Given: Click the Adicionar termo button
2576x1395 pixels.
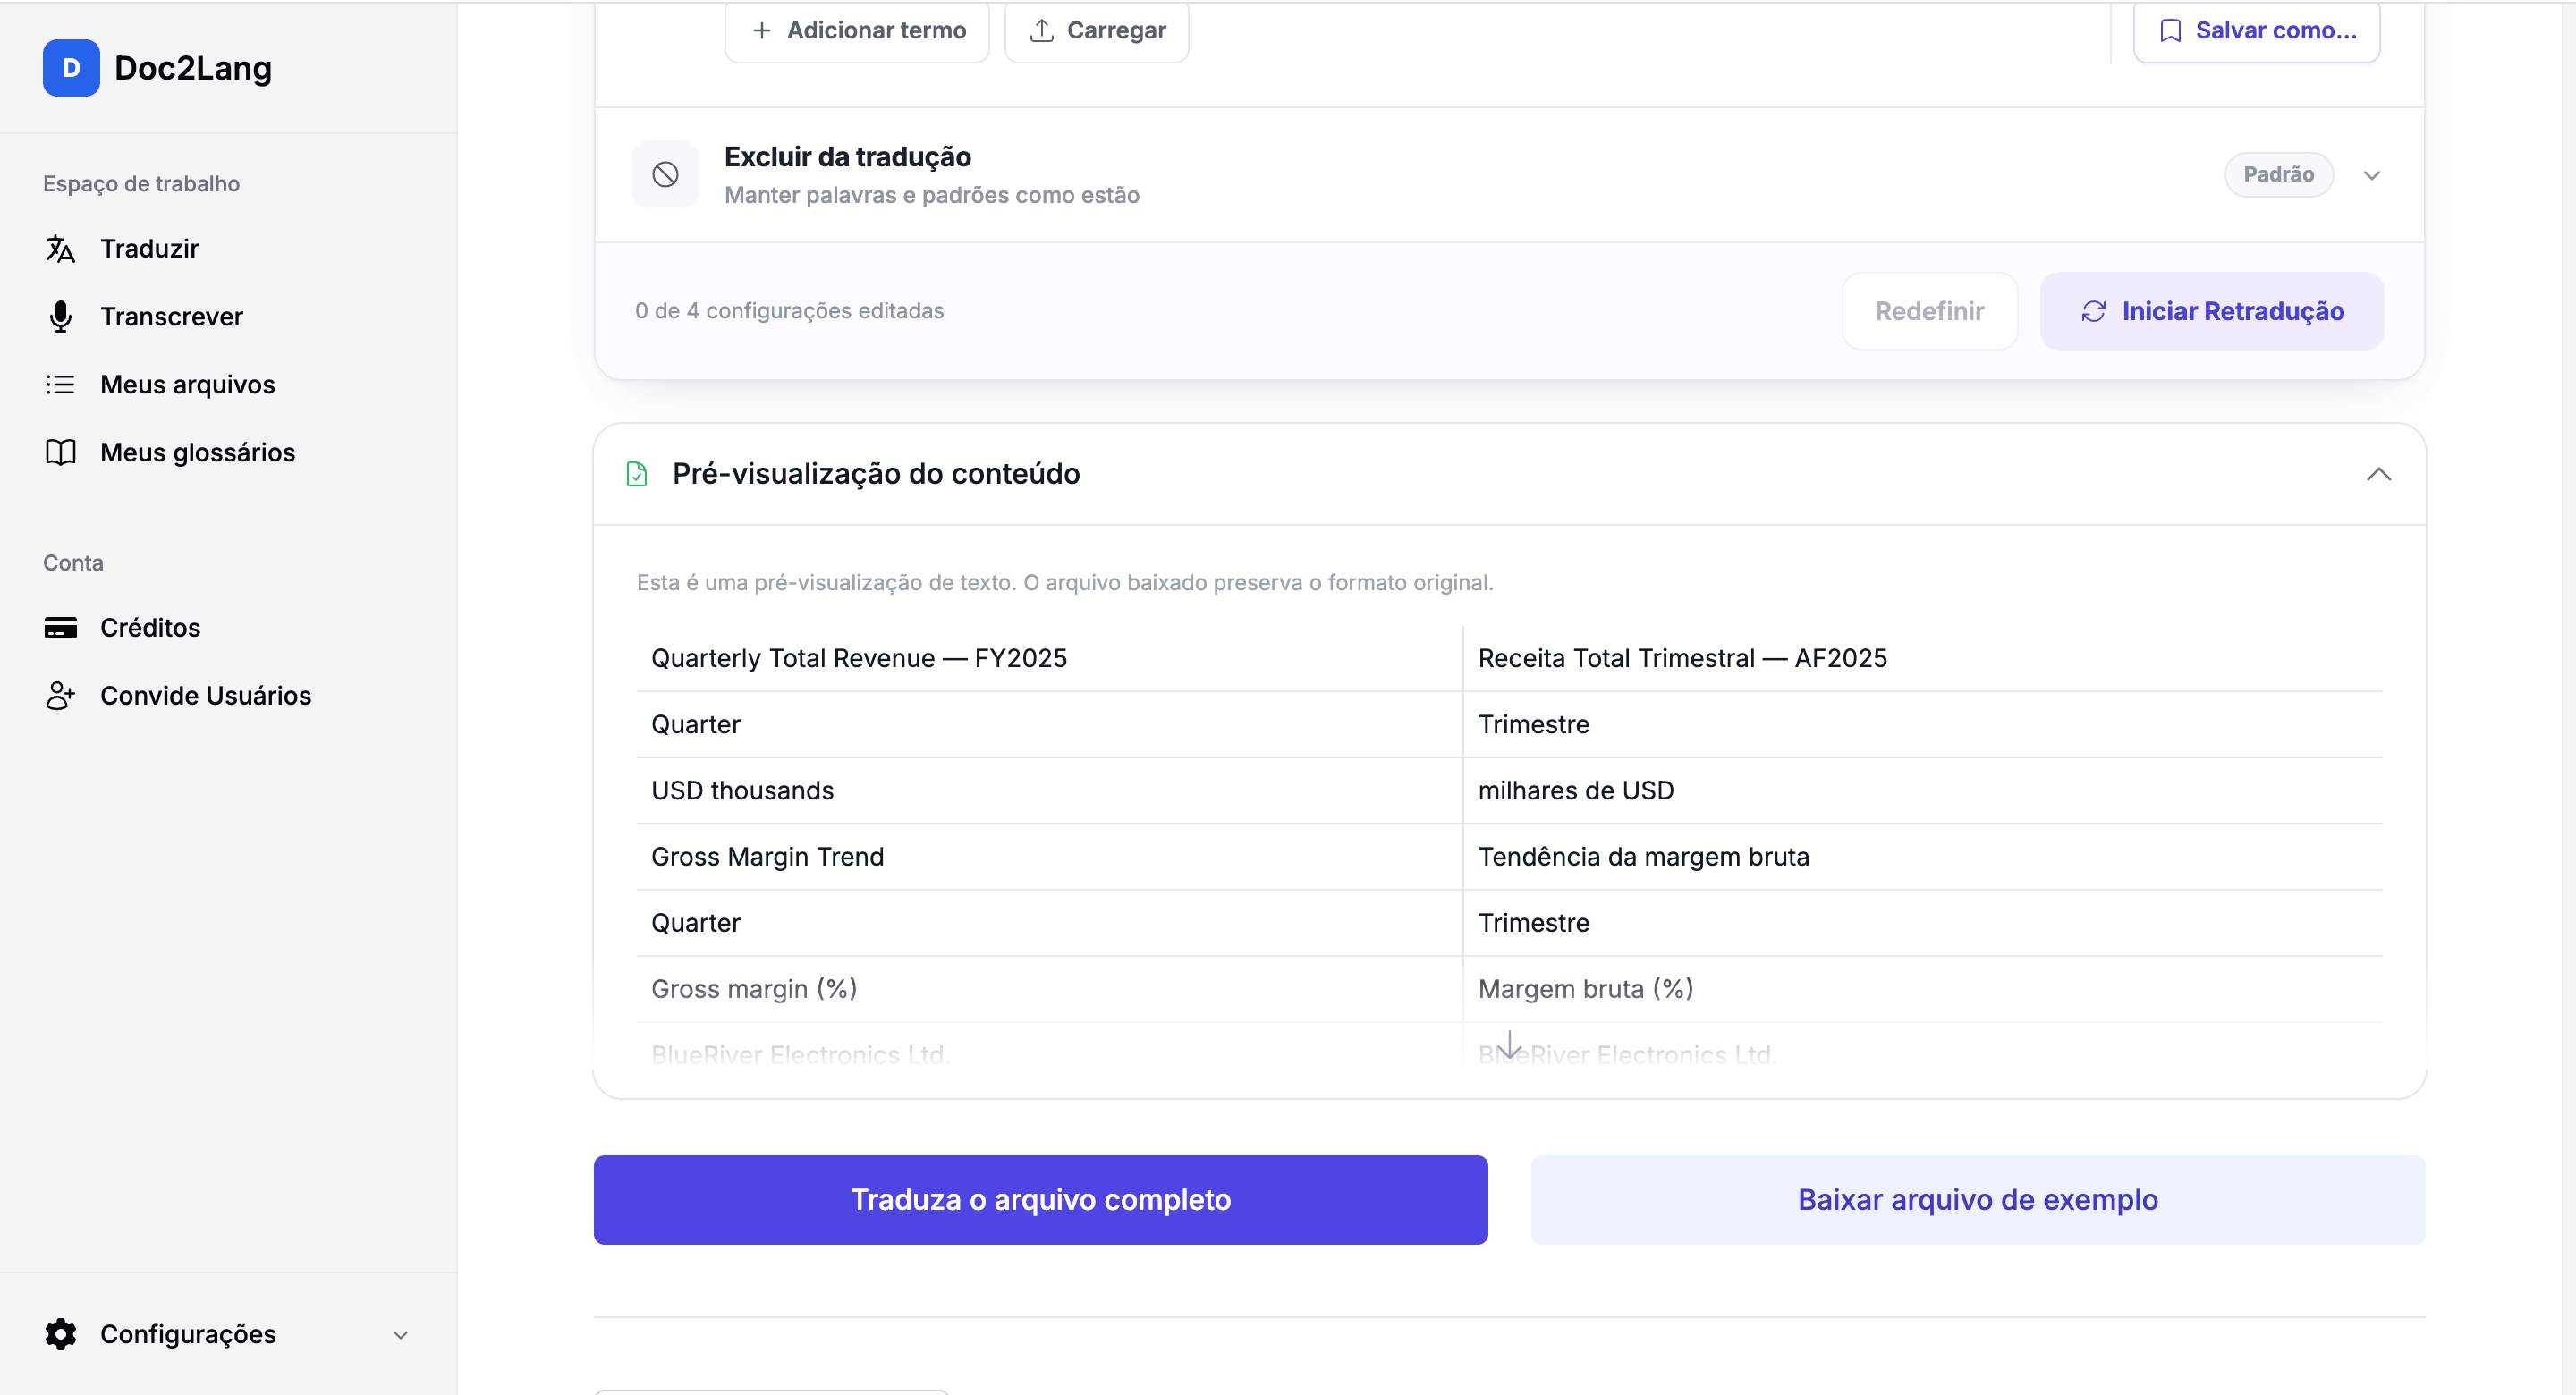Looking at the screenshot, I should (857, 31).
